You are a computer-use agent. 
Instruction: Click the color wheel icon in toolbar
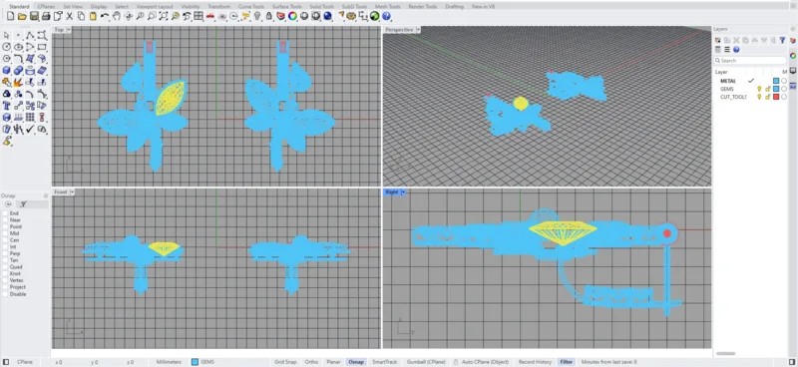pyautogui.click(x=292, y=16)
